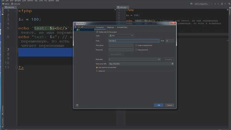
Task: Browse for root path with folder icon
Action: coord(159,59)
